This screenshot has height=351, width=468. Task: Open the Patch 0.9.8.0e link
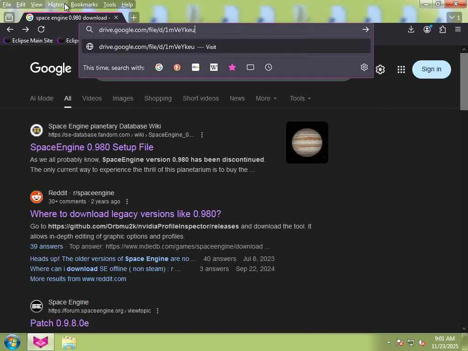tap(59, 323)
